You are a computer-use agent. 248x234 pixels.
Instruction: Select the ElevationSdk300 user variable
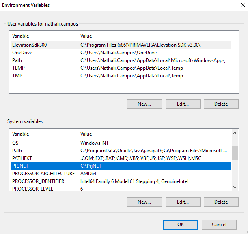point(121,45)
